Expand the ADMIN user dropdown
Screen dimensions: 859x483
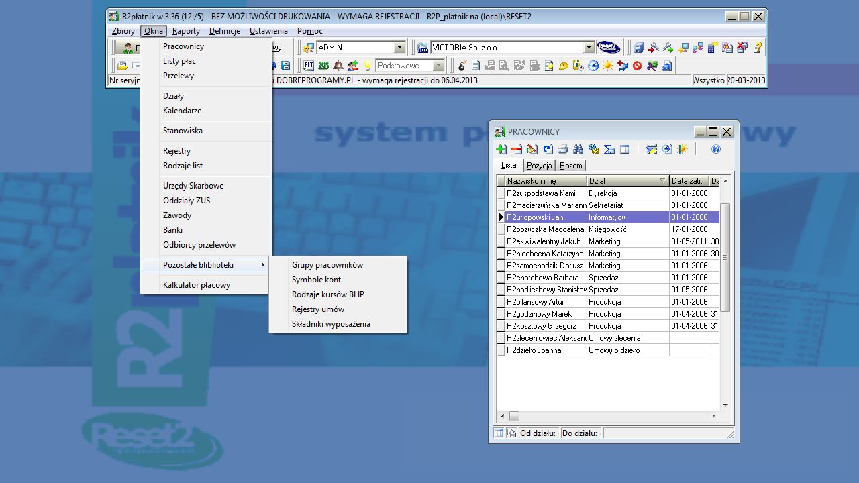coord(400,48)
